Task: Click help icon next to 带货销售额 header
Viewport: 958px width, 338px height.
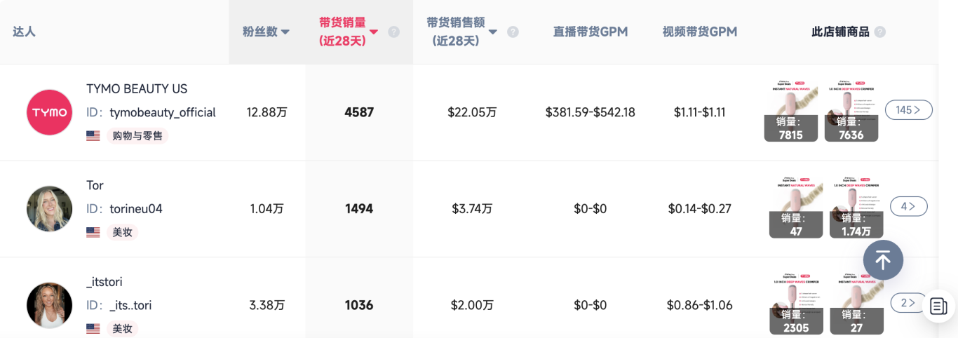Action: 513,32
